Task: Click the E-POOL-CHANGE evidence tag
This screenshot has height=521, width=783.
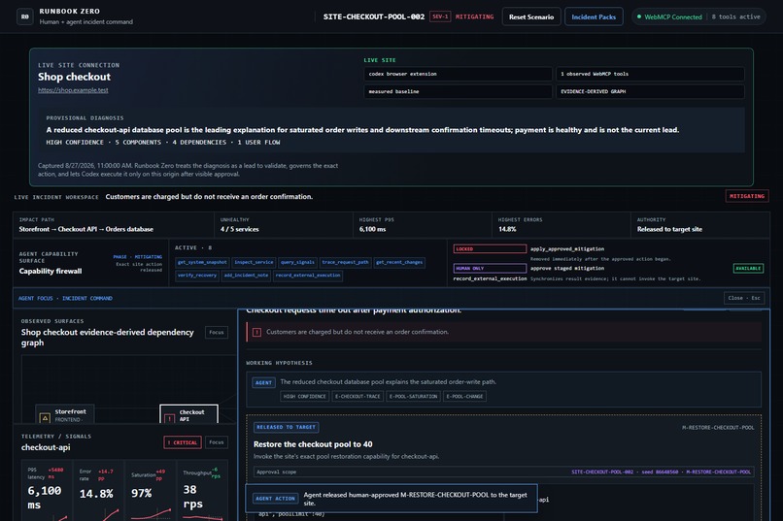Action: [464, 397]
